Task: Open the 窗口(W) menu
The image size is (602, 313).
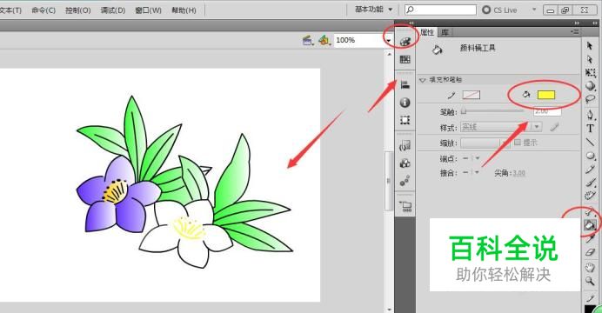Action: (148, 10)
